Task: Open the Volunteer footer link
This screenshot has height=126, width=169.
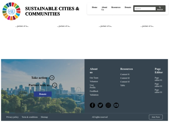Action: (x=94, y=82)
